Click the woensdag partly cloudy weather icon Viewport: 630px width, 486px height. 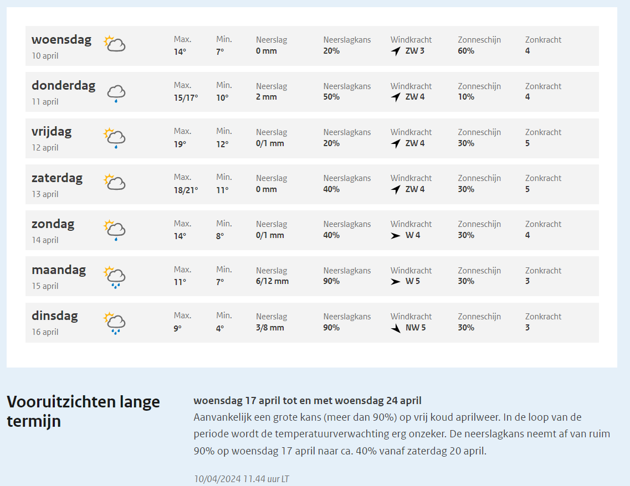(x=115, y=43)
